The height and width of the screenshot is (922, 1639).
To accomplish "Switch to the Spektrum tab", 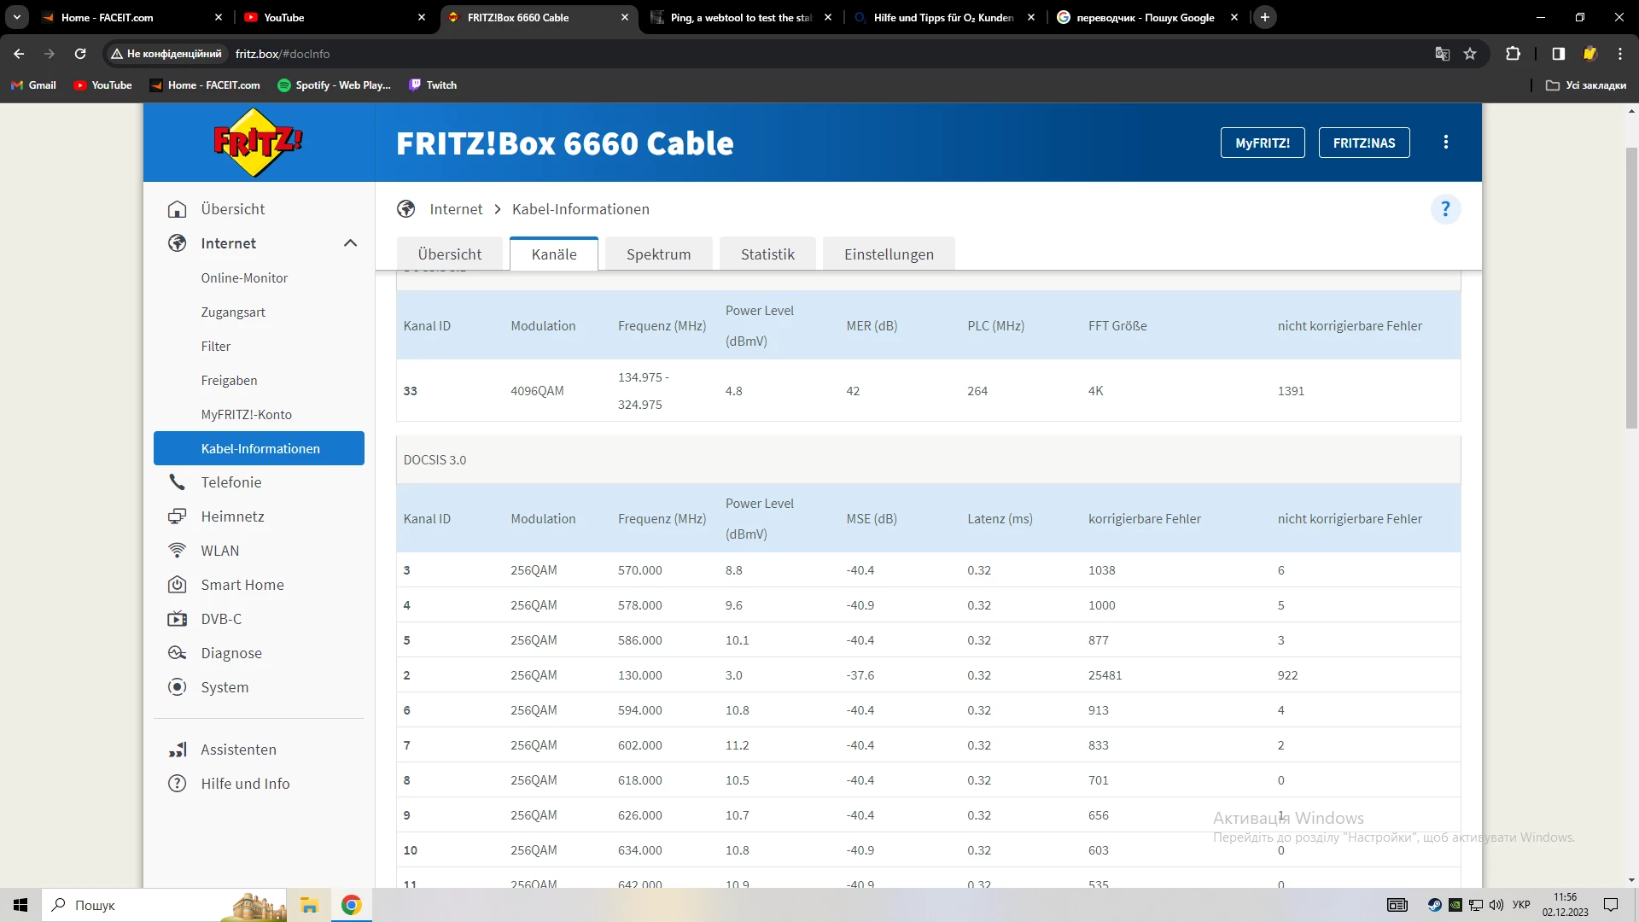I will pos(658,254).
